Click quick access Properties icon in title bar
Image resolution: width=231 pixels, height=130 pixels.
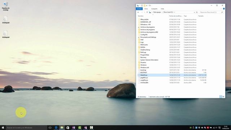(x=142, y=5)
